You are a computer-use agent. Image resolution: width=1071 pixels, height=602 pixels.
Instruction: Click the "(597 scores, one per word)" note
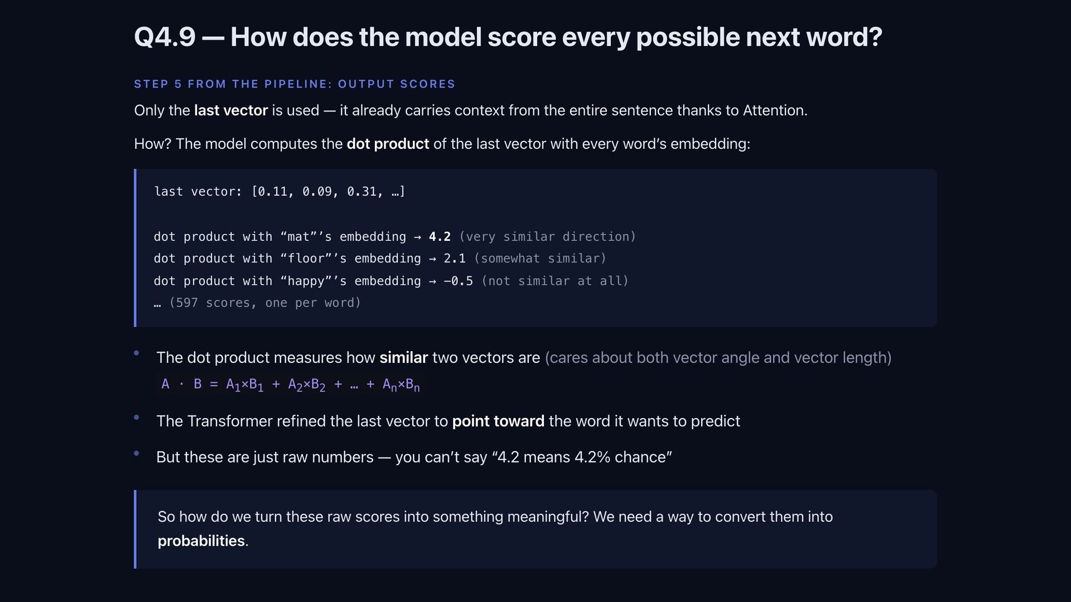pos(264,303)
